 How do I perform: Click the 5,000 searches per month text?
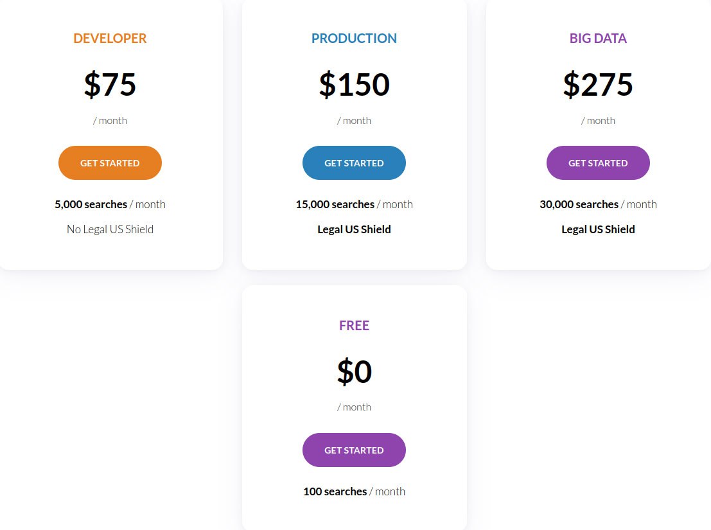pos(110,204)
